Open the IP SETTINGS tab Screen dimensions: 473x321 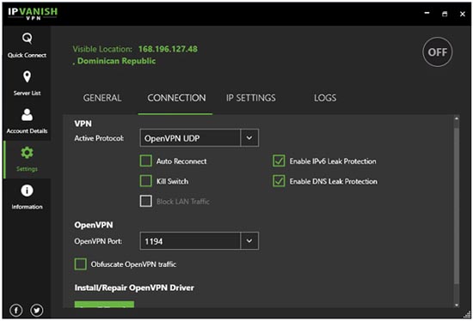coord(251,98)
